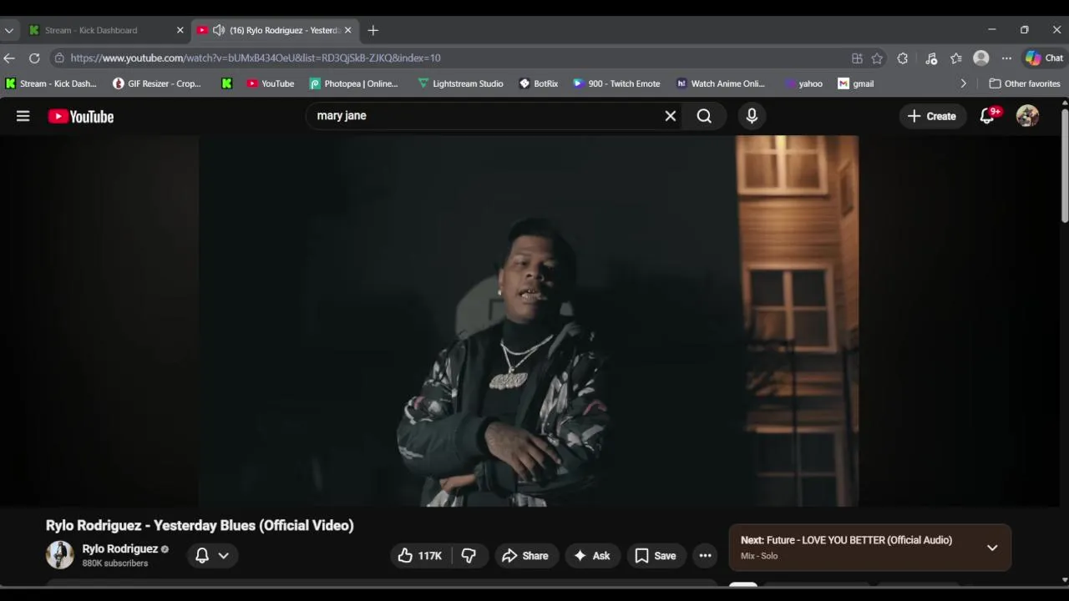Start voice search with microphone
This screenshot has height=601, width=1069.
tap(752, 116)
